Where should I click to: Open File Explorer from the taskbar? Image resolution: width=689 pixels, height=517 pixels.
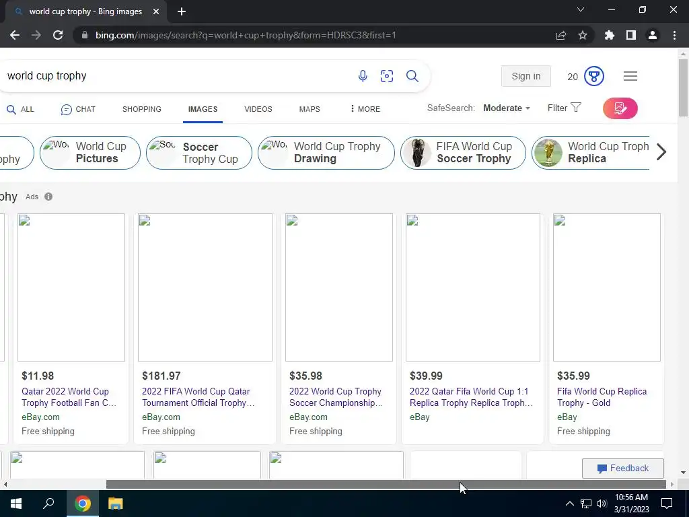coord(115,504)
